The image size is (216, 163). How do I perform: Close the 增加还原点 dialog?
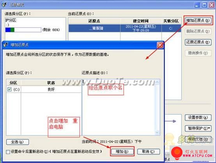(x=160, y=45)
